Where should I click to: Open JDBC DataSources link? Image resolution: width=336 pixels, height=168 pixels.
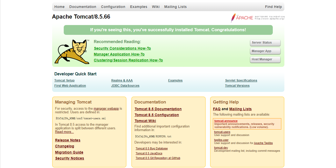point(125,86)
